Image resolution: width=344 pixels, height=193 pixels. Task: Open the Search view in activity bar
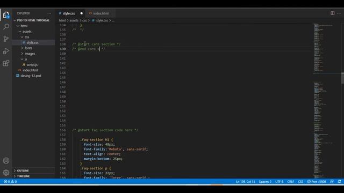6,27
